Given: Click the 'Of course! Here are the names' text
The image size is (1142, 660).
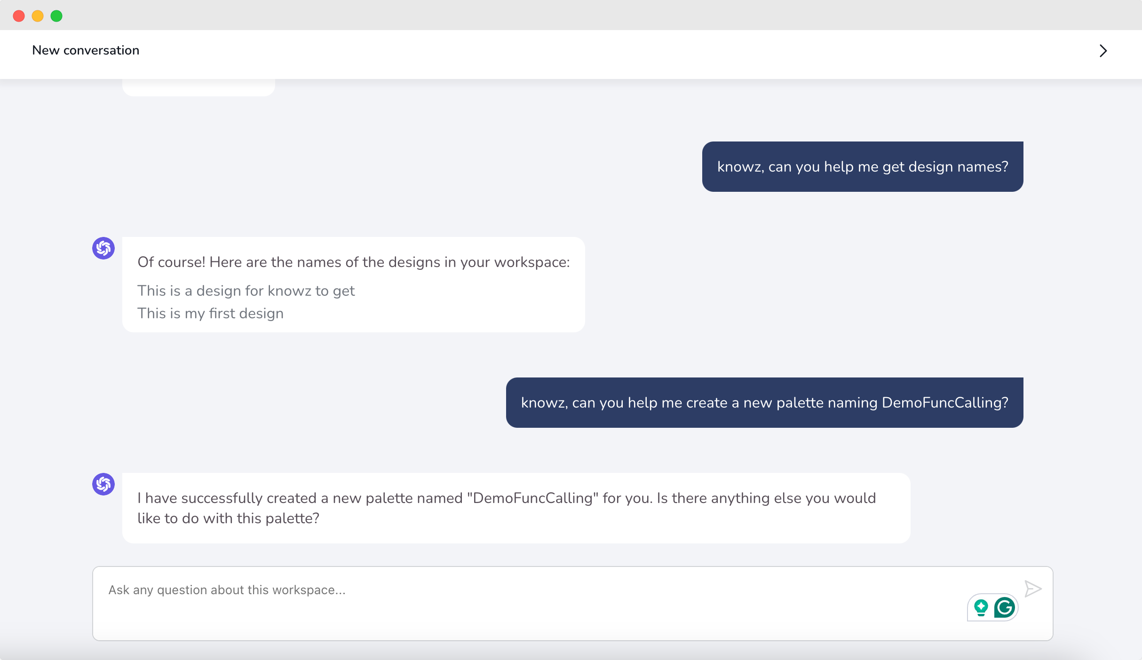Looking at the screenshot, I should [x=353, y=262].
